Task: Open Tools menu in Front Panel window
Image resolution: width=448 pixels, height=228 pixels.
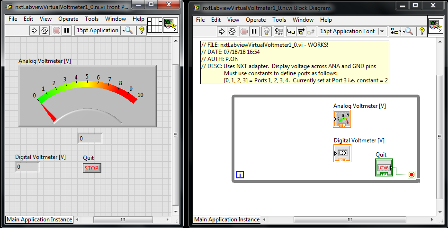Action: pos(92,19)
